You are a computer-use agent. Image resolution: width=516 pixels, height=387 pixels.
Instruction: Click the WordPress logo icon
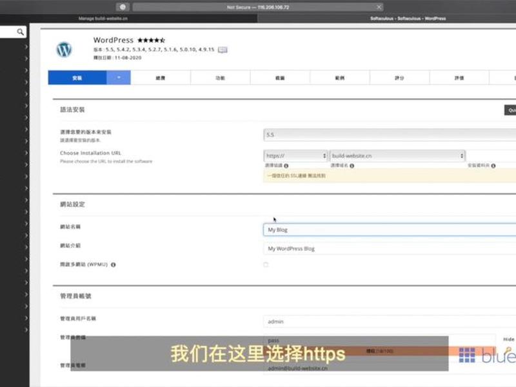coord(64,50)
